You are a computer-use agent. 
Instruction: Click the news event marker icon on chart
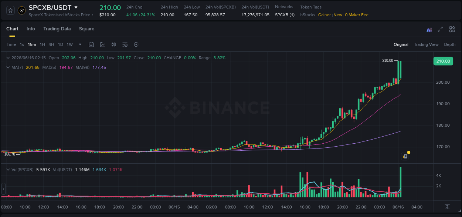pos(405,156)
